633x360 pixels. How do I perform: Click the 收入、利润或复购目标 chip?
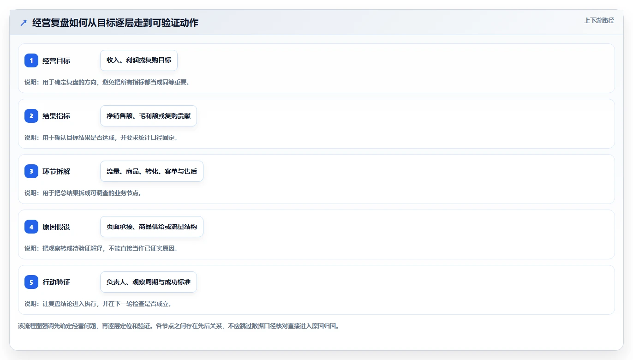point(139,60)
